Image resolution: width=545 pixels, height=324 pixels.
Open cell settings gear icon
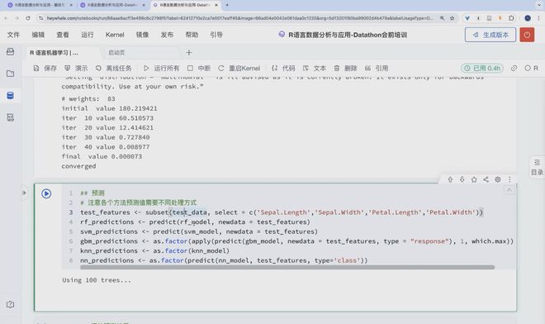coord(498,179)
